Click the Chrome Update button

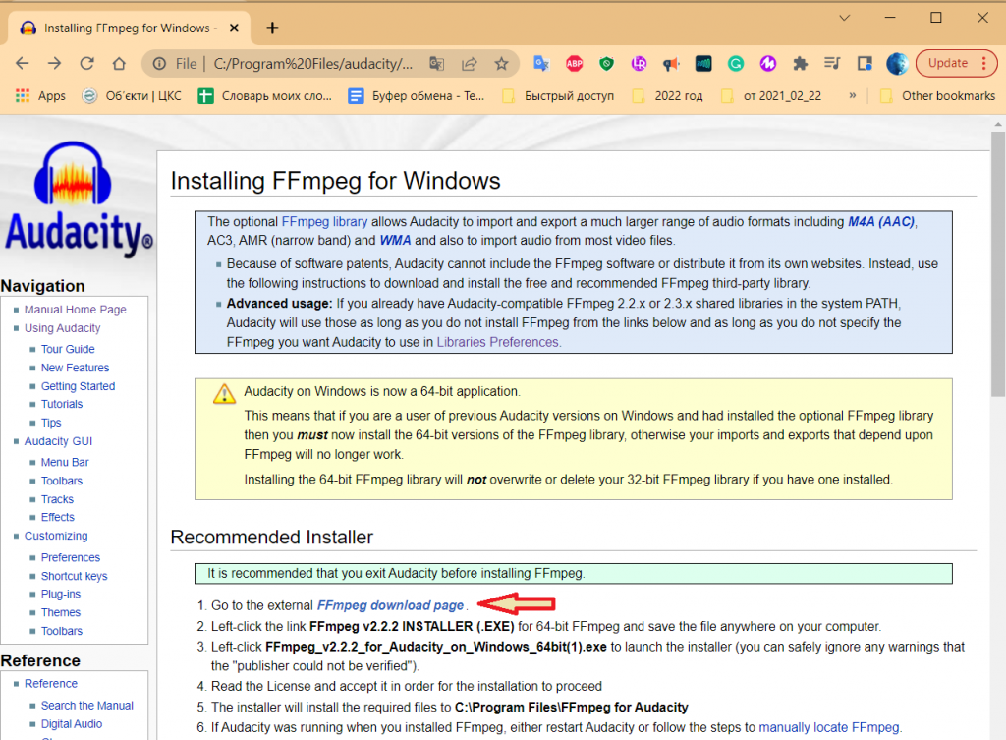coord(948,63)
